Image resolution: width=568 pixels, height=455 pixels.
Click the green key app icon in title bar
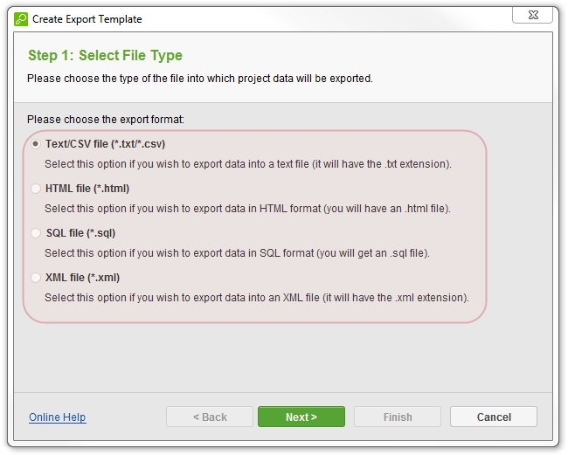(21, 19)
